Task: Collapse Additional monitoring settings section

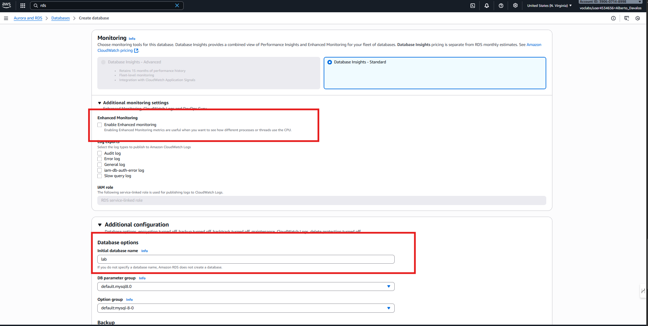Action: 100,103
